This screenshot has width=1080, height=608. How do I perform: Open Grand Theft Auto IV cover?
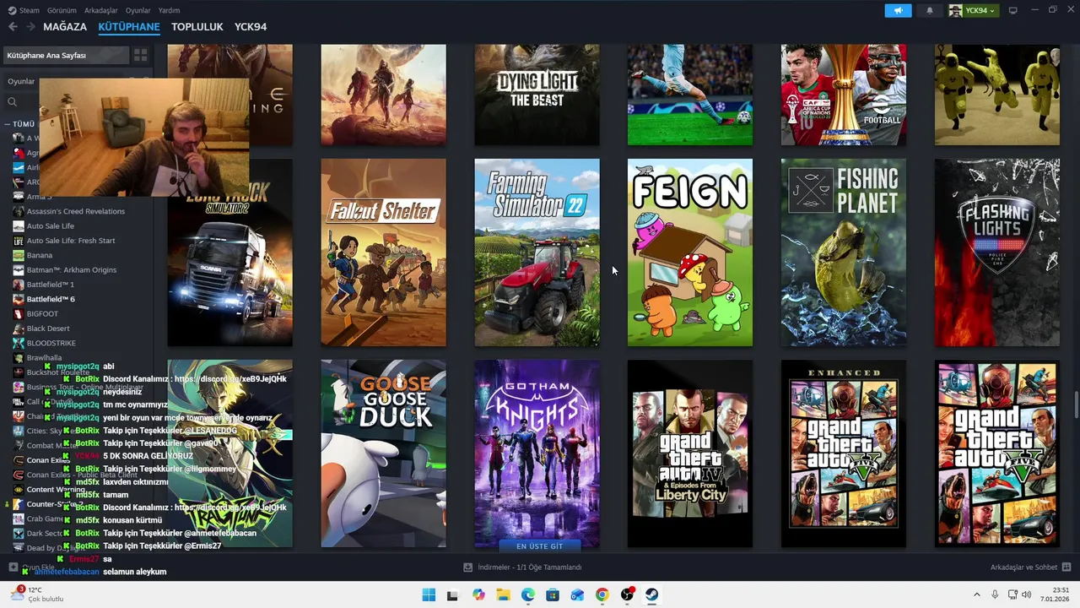pos(690,453)
